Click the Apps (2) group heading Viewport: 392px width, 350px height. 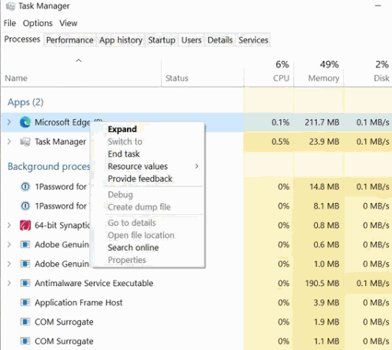coord(25,102)
